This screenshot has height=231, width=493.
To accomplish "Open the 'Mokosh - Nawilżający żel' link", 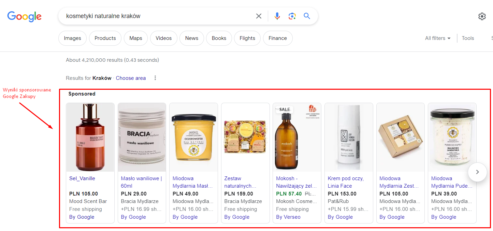I will click(296, 182).
